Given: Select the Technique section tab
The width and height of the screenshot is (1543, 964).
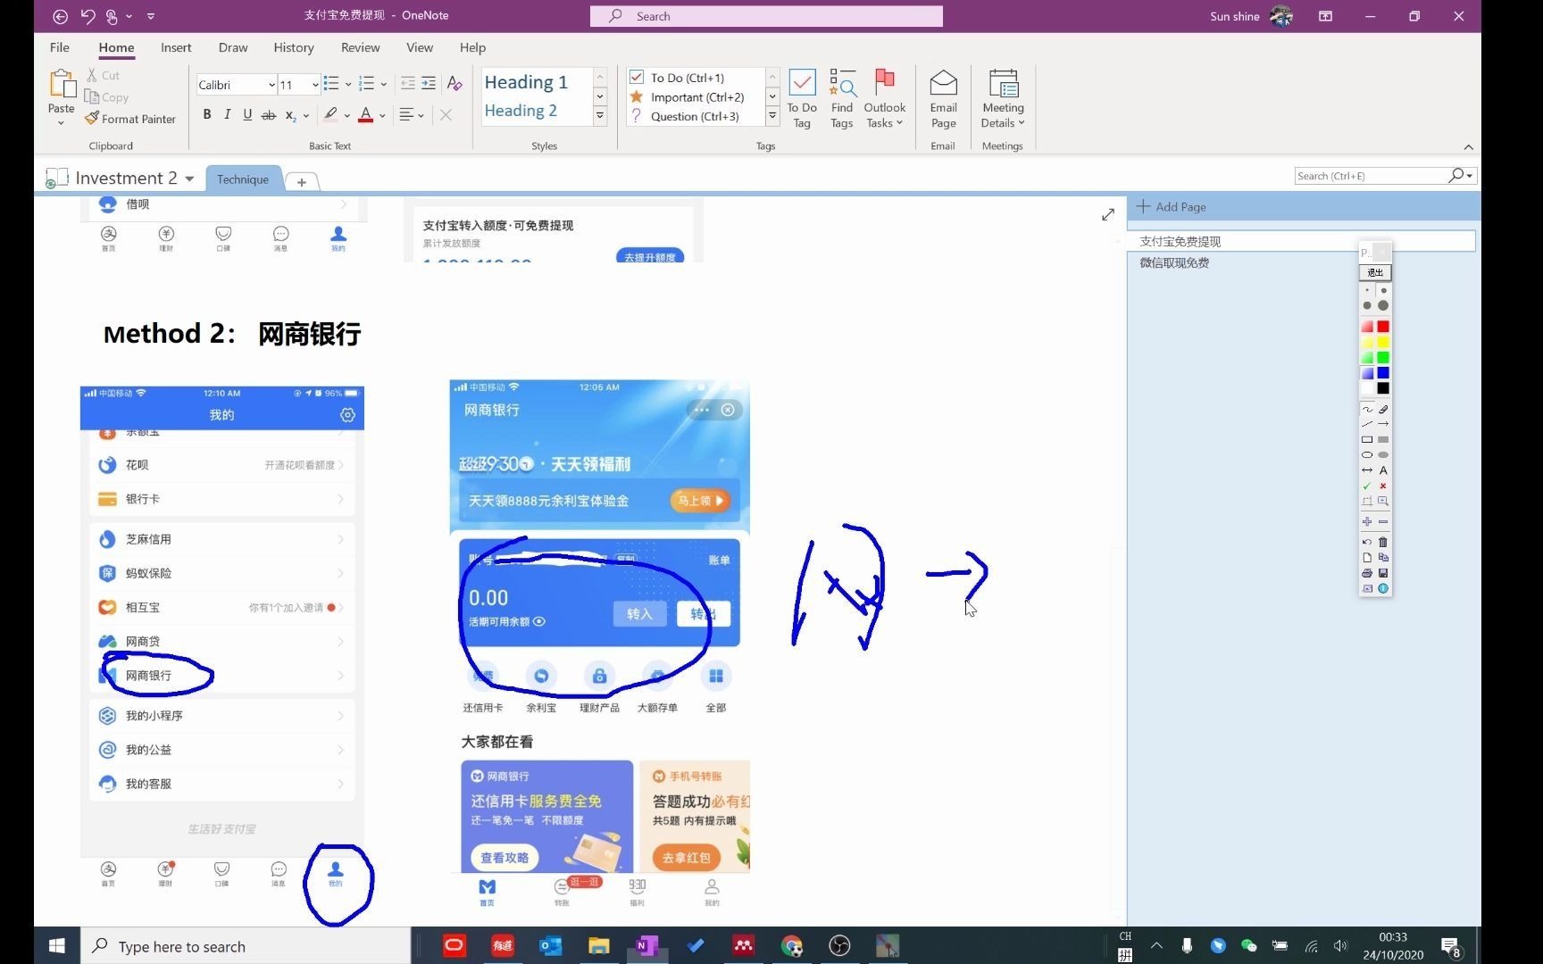Looking at the screenshot, I should [243, 179].
